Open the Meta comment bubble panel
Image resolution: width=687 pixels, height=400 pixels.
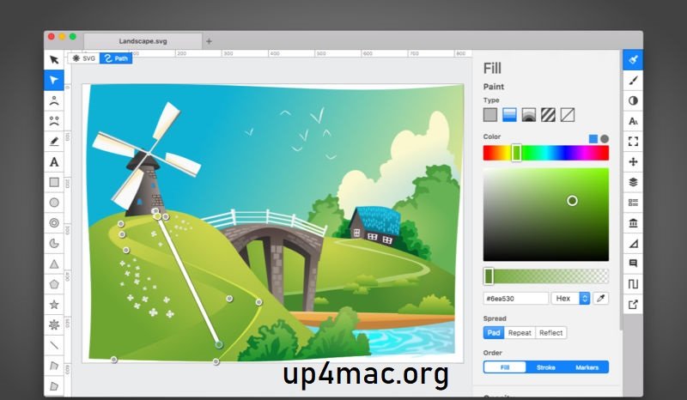click(x=633, y=264)
